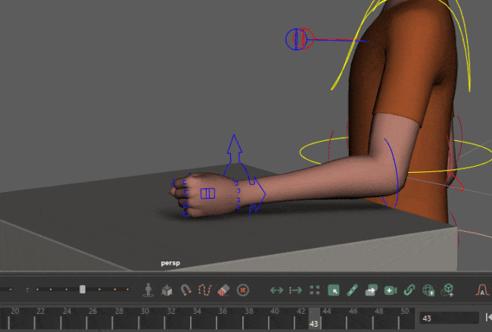Click the wireframe cube plus icon

(x=448, y=290)
